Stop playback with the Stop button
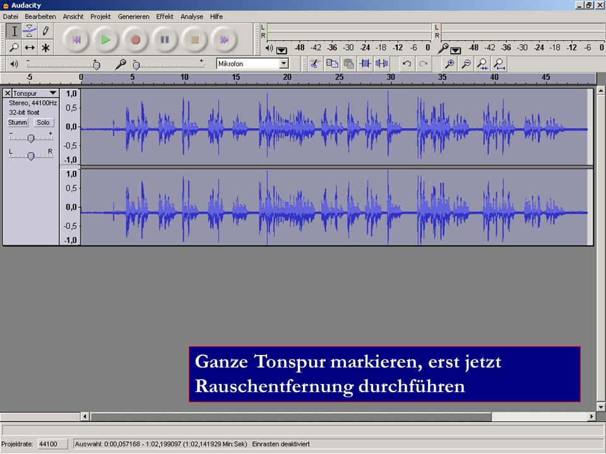Viewport: 606px width, 454px height. 194,39
